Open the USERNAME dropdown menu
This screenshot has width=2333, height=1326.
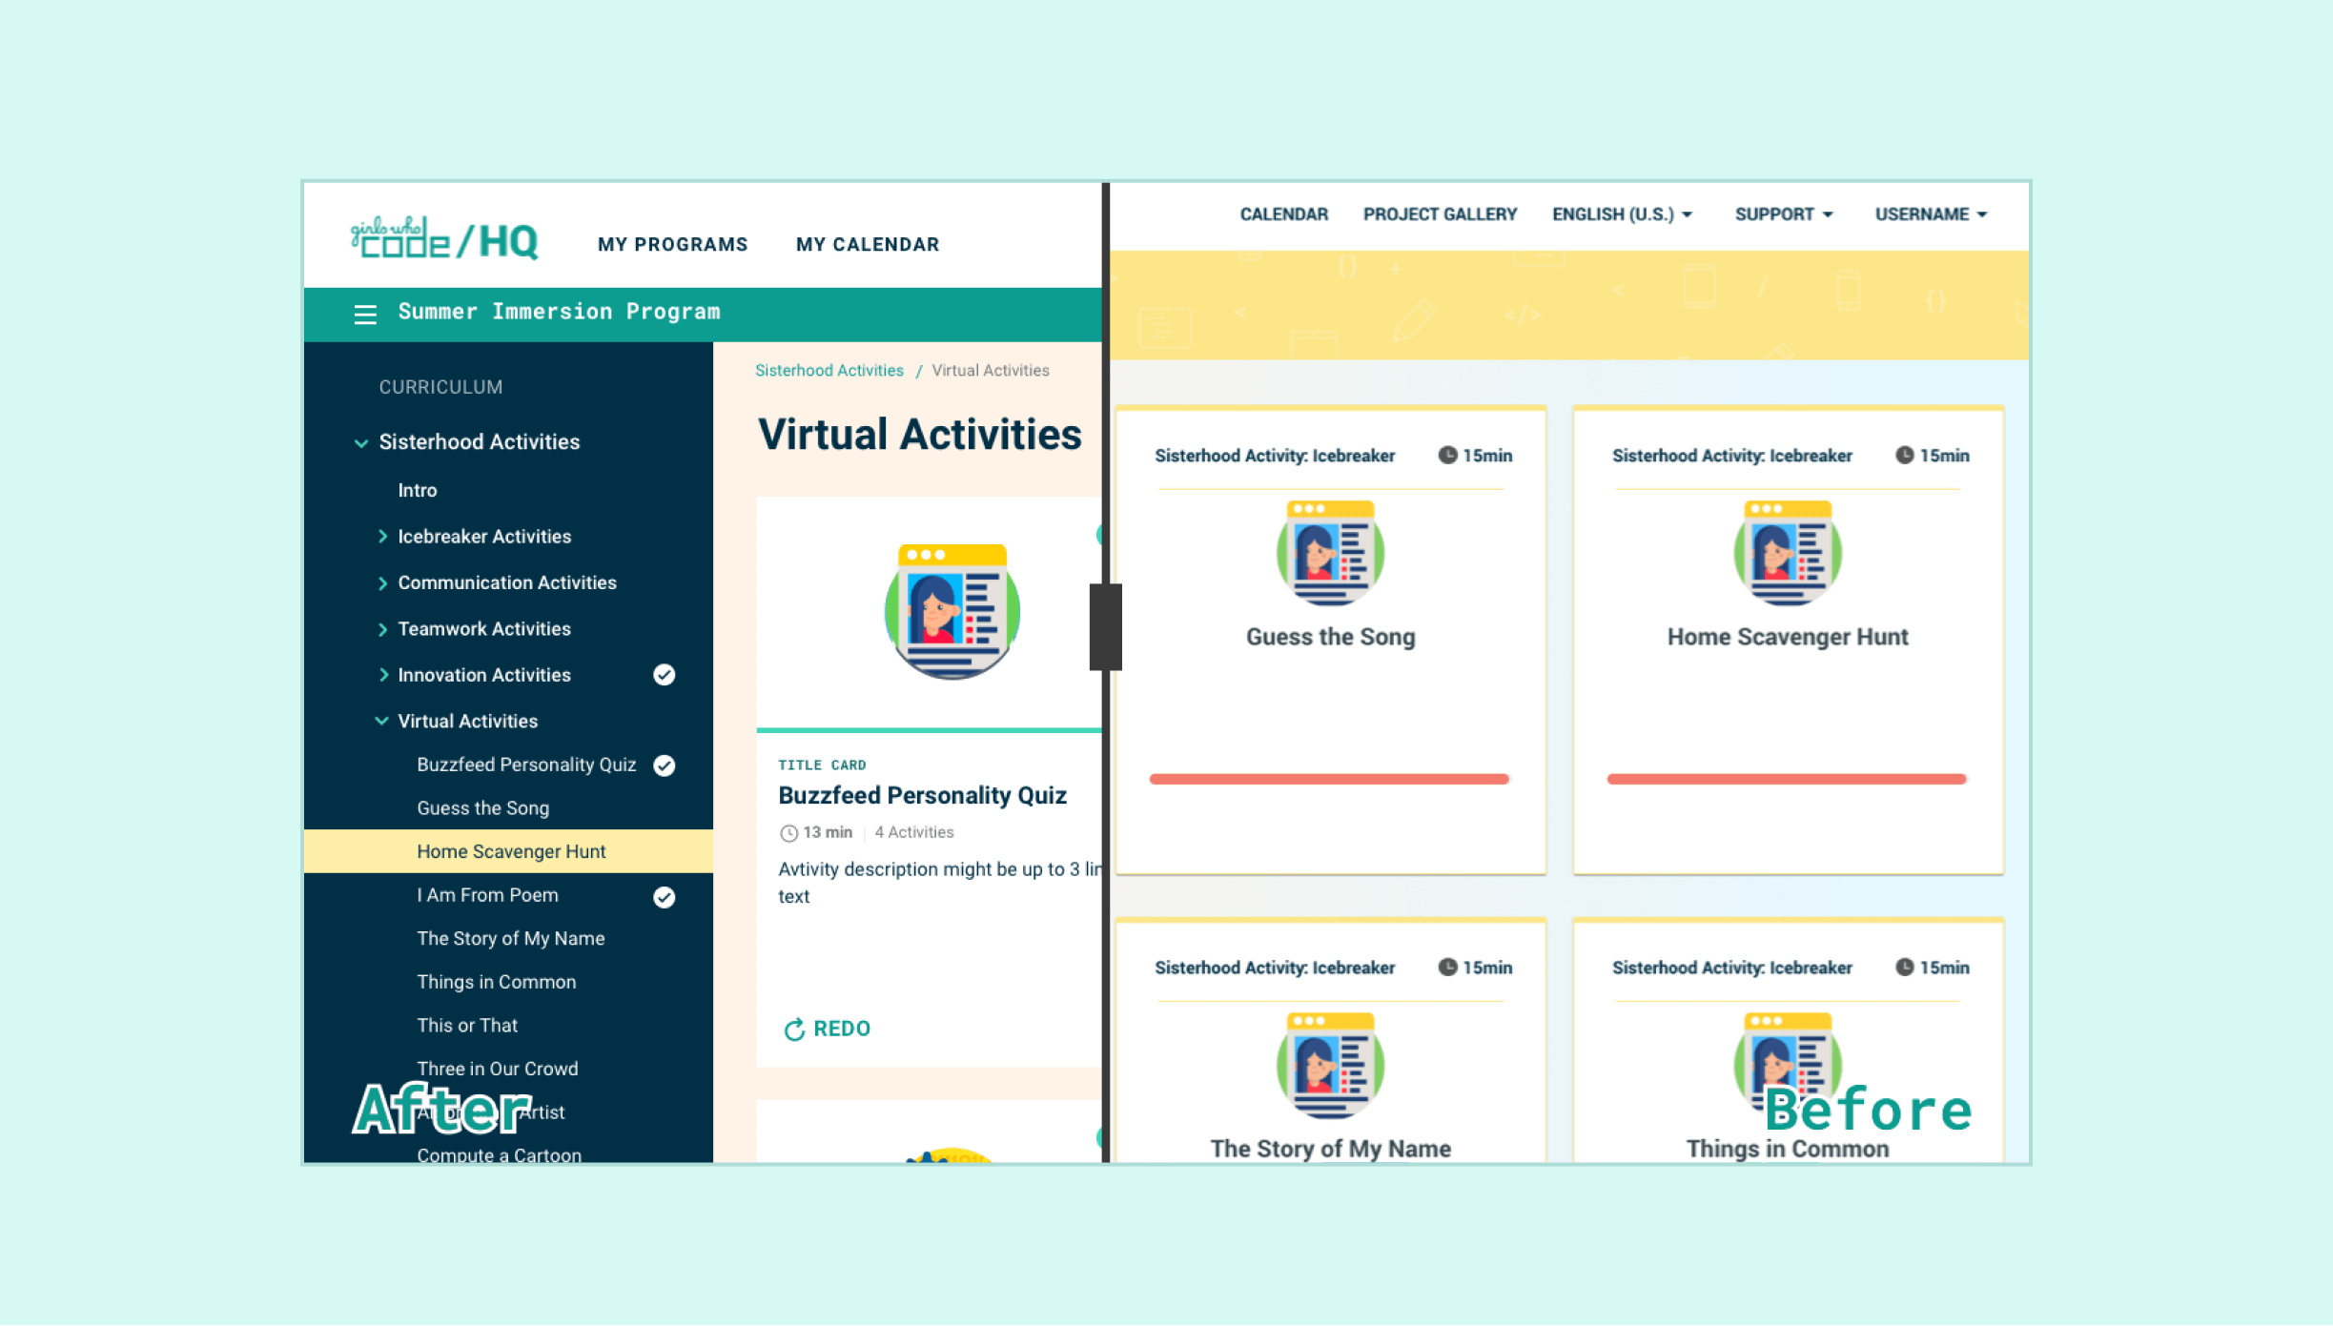(x=1930, y=214)
